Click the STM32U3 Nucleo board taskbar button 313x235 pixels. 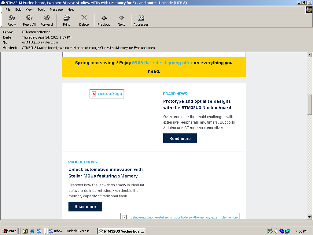point(122,231)
